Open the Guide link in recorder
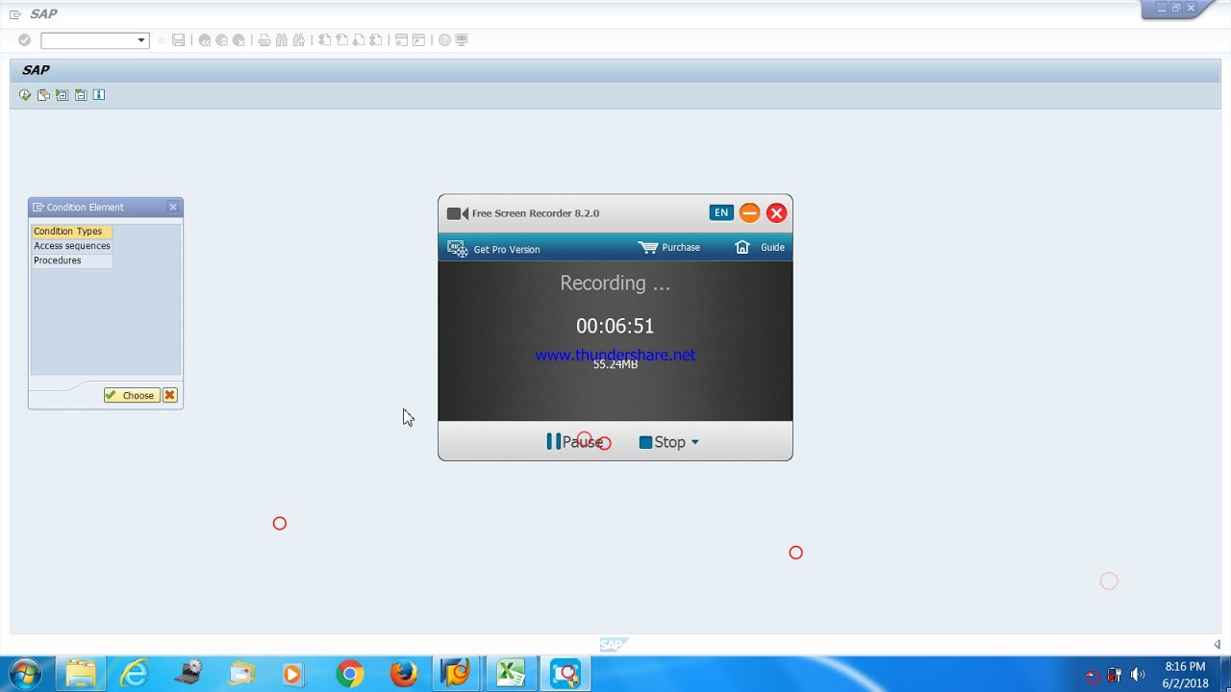Image resolution: width=1231 pixels, height=692 pixels. tap(773, 247)
